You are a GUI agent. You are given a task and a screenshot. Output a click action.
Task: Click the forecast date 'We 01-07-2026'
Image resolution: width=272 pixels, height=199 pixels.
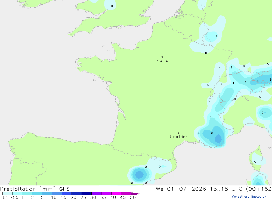[x=181, y=189]
